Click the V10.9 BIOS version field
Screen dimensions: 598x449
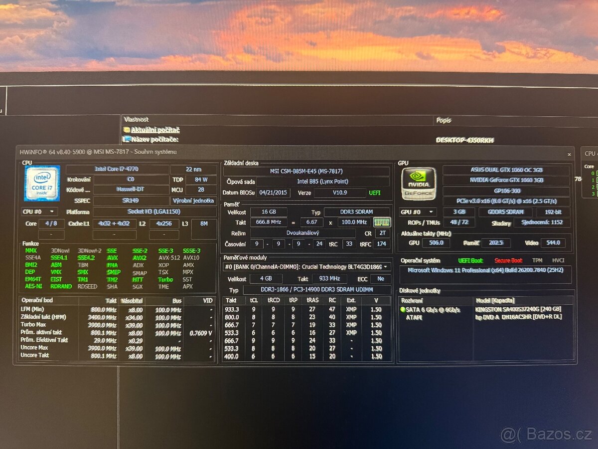(x=340, y=193)
